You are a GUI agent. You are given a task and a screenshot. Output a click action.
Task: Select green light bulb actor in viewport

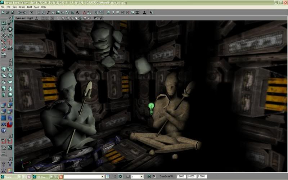click(151, 109)
